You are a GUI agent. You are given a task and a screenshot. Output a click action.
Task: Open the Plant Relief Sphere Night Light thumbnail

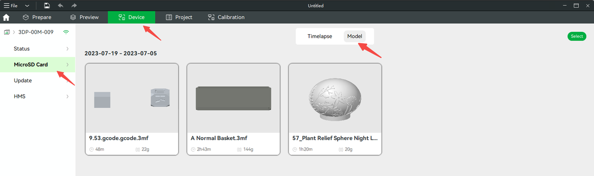pos(335,98)
